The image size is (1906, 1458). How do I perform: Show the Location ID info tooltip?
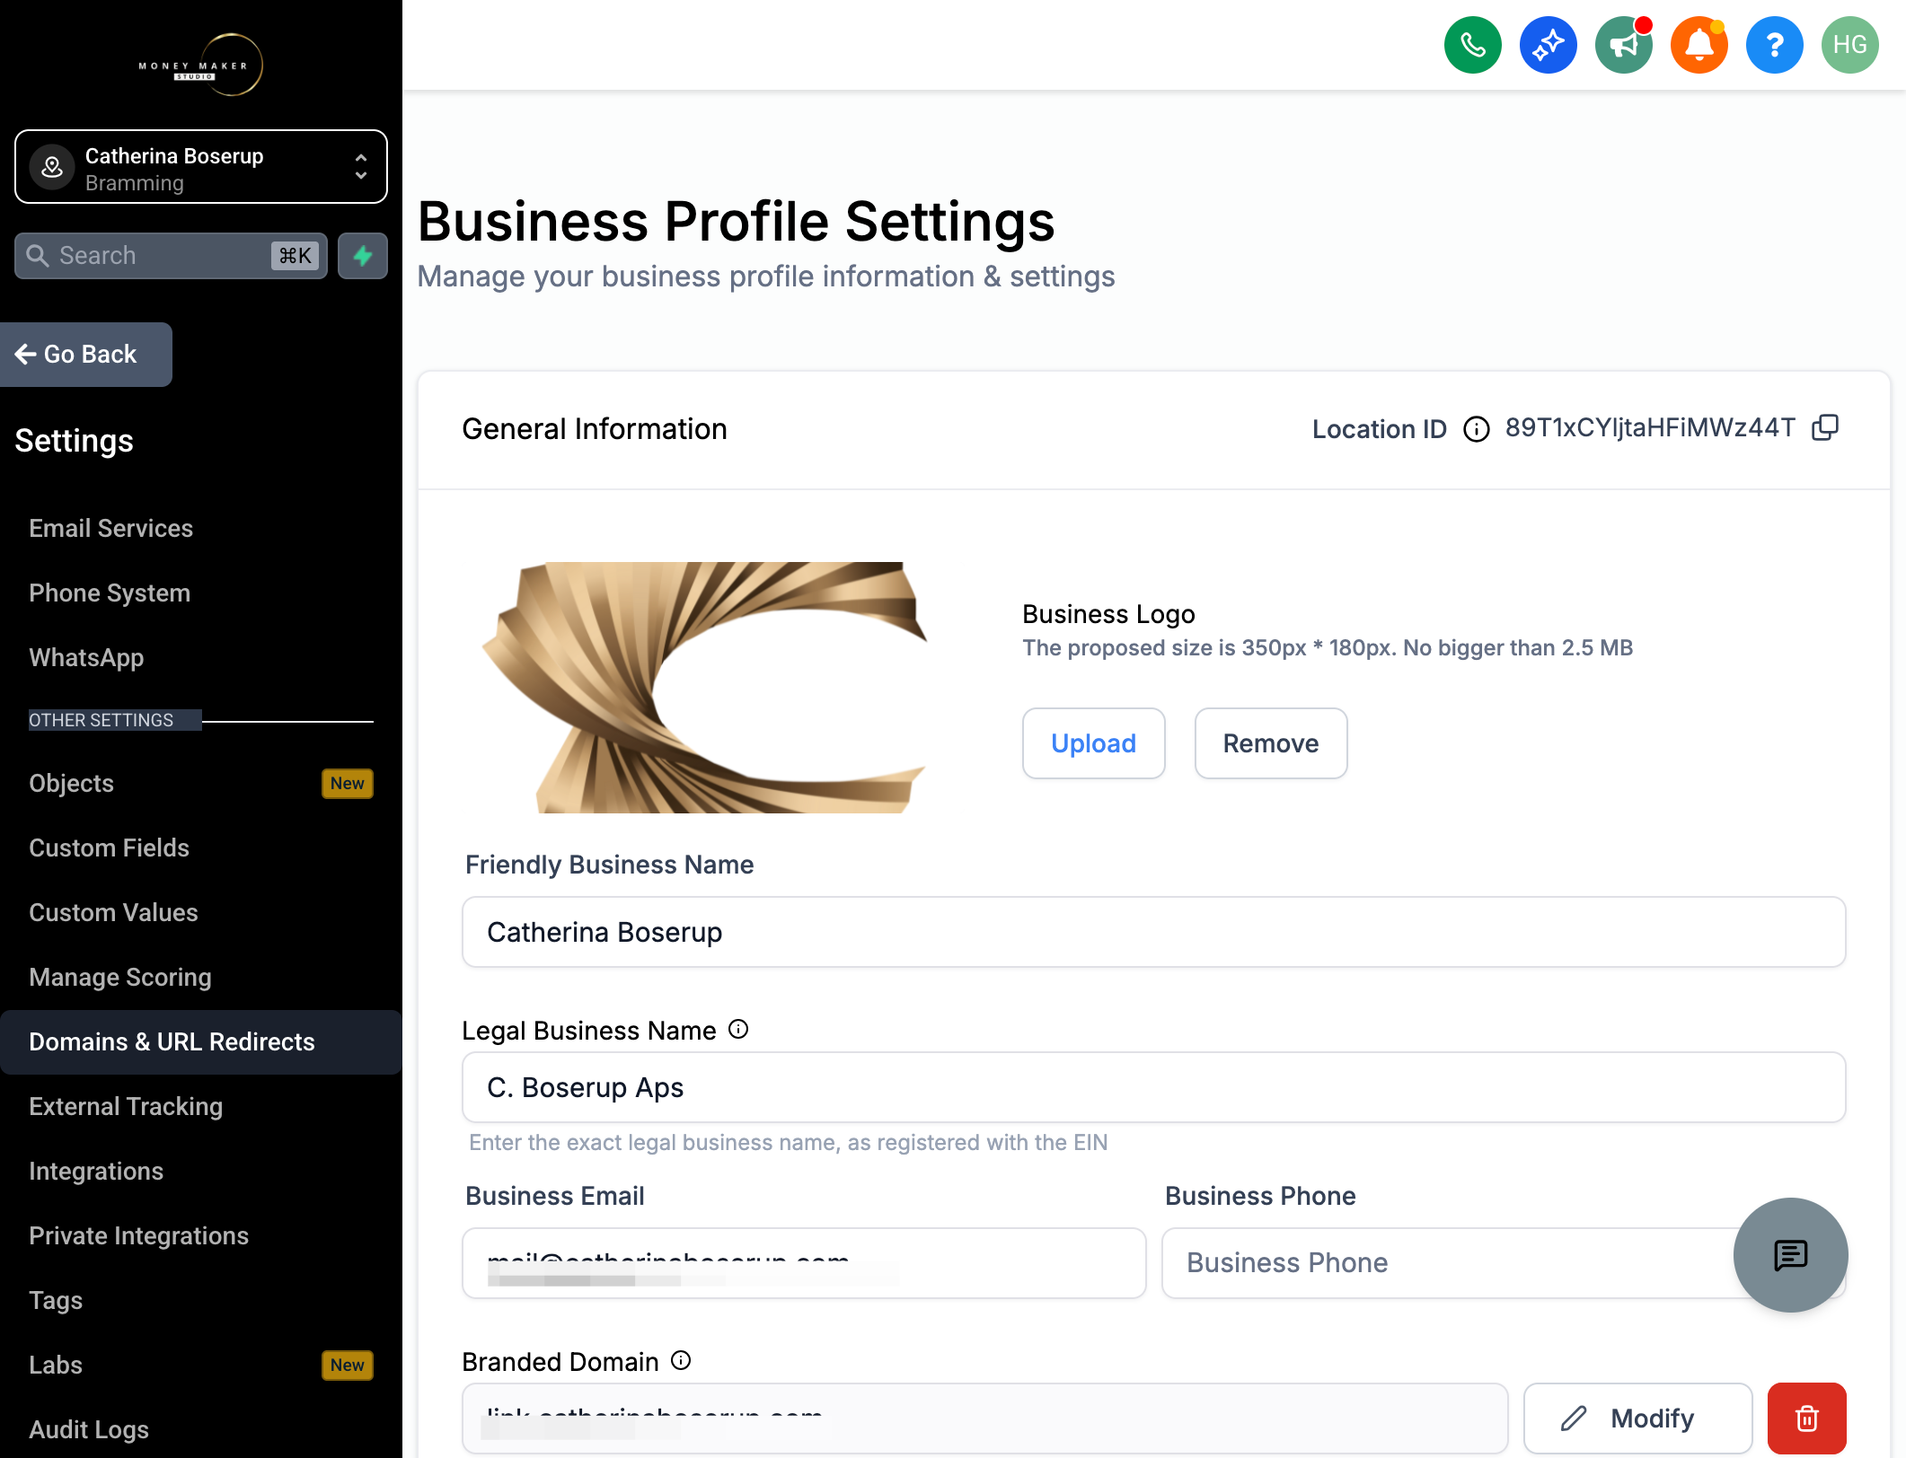coord(1476,429)
